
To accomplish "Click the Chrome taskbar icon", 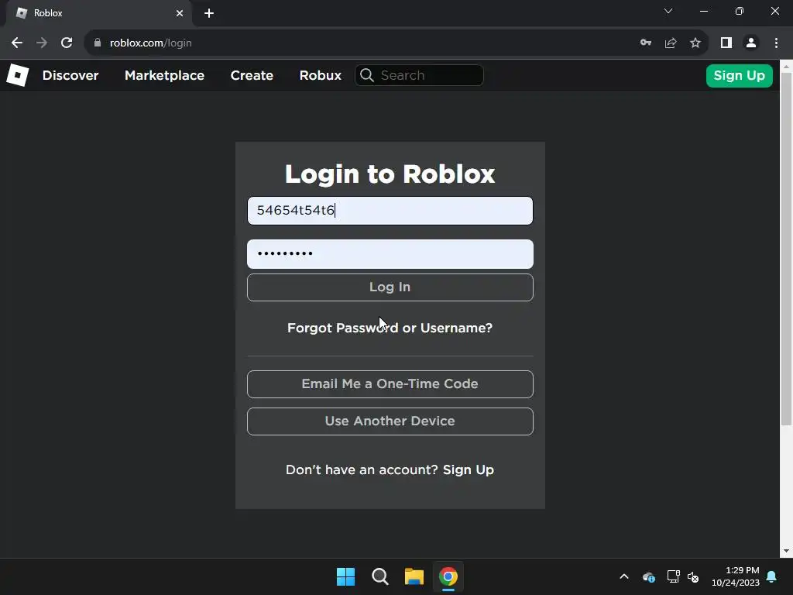I will (448, 576).
